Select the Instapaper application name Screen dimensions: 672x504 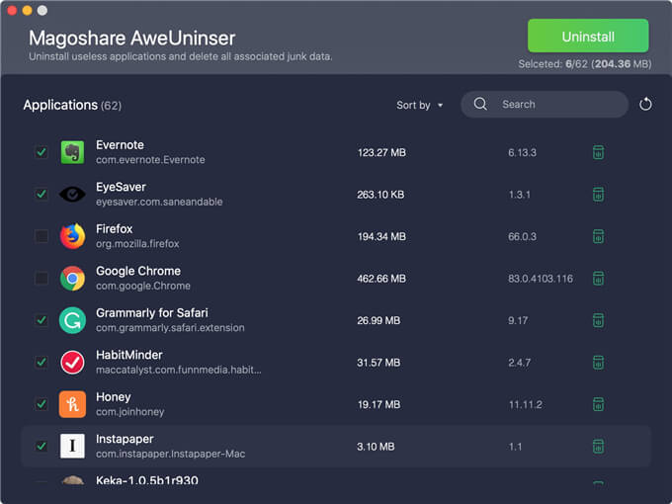click(x=125, y=440)
